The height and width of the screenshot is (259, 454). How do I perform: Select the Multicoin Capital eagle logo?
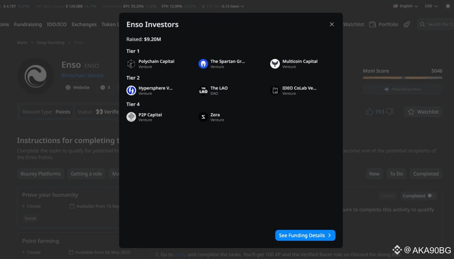pyautogui.click(x=275, y=64)
